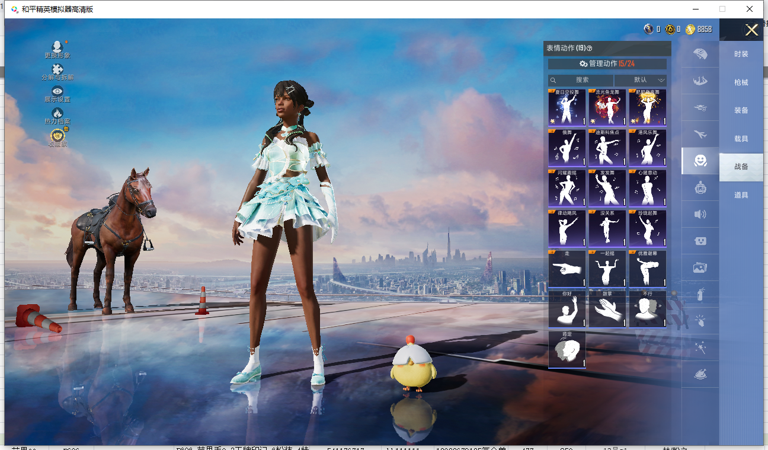Select the 鼓掌 clapping hands emote
This screenshot has height=450, width=768.
[x=607, y=309]
